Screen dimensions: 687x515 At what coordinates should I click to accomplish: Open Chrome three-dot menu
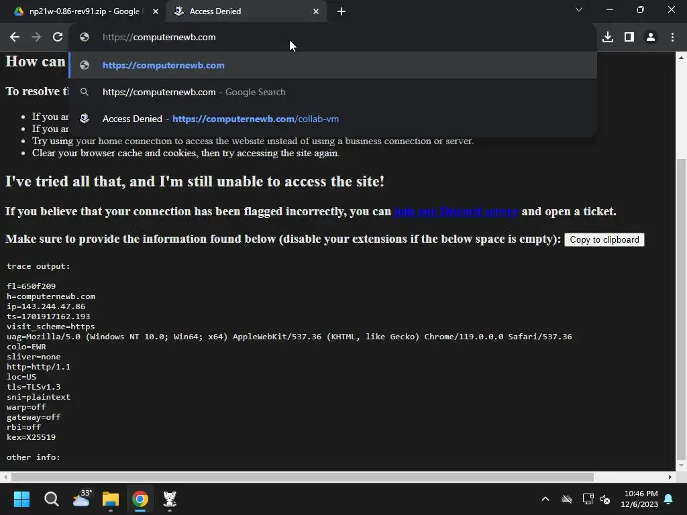pyautogui.click(x=672, y=38)
